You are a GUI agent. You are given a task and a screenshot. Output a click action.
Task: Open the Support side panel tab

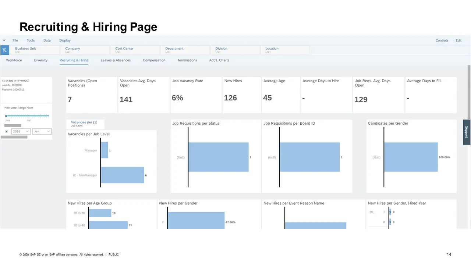click(x=467, y=132)
